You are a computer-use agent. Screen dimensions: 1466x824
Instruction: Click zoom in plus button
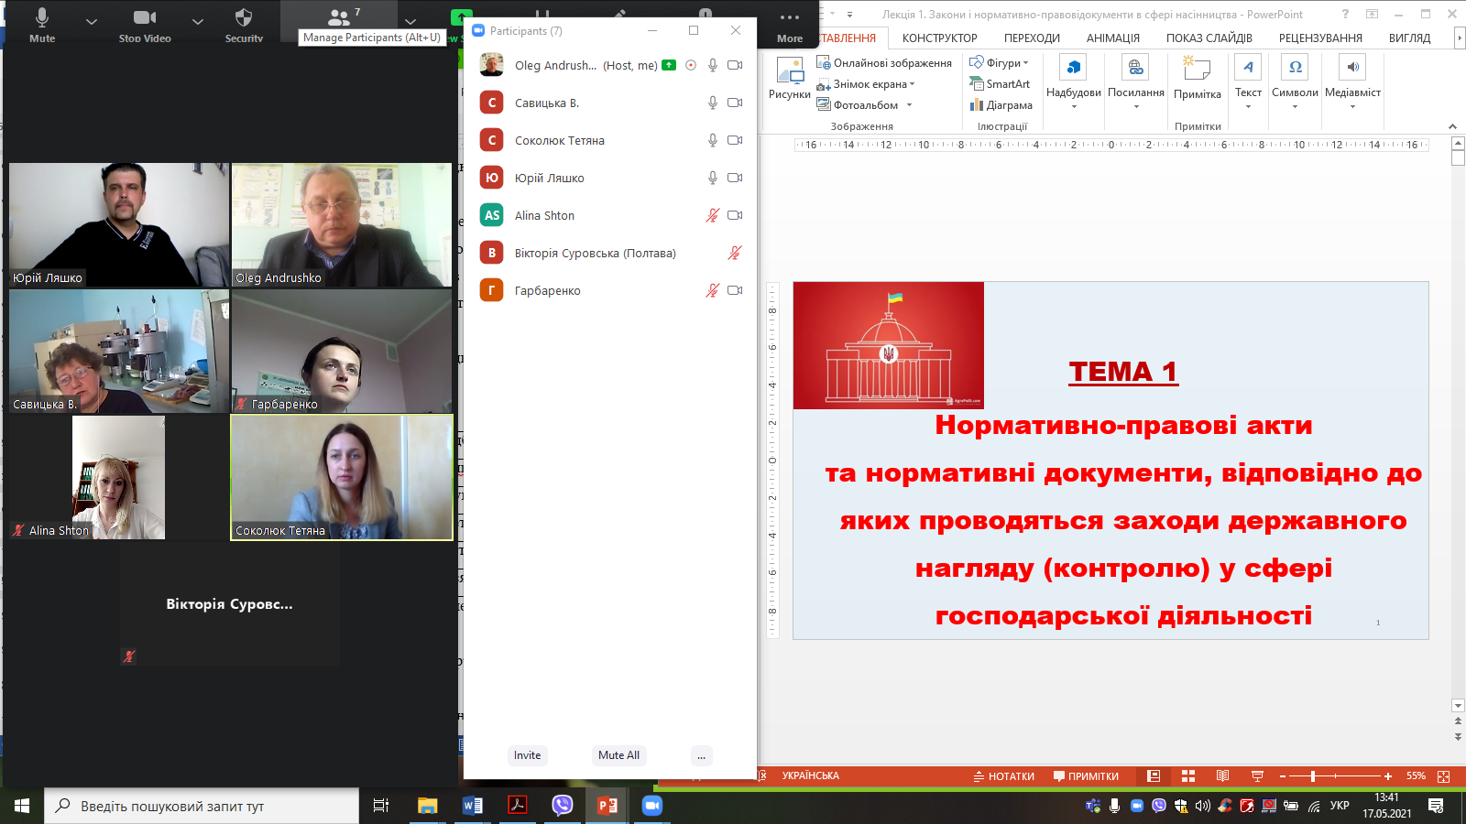(x=1388, y=776)
